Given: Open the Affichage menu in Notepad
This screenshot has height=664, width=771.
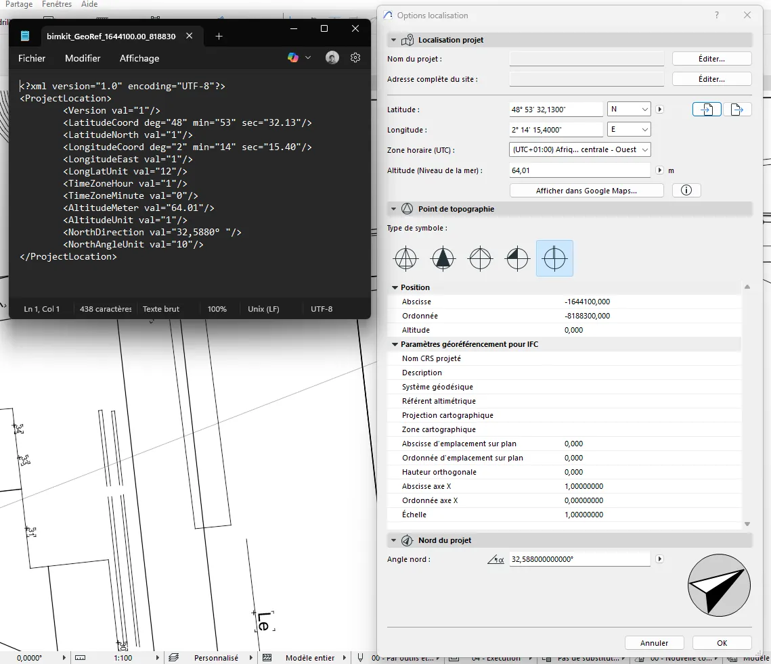Looking at the screenshot, I should 139,58.
